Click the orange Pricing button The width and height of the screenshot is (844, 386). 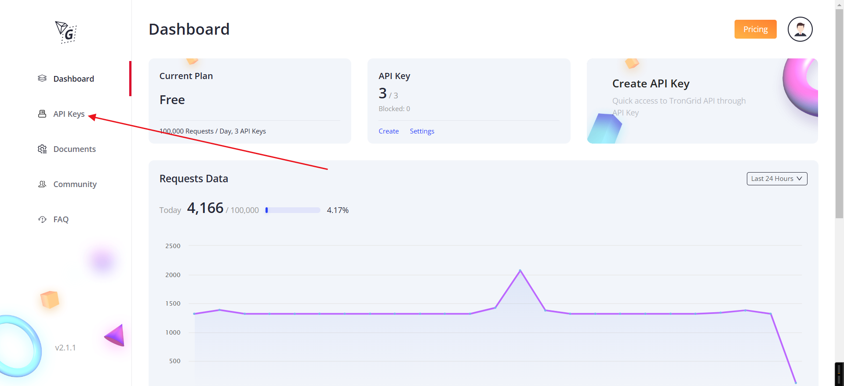click(755, 29)
